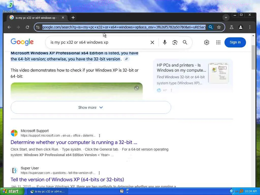The image size is (260, 195).
Task: Start voice search with the microphone icon
Action: pos(165,42)
